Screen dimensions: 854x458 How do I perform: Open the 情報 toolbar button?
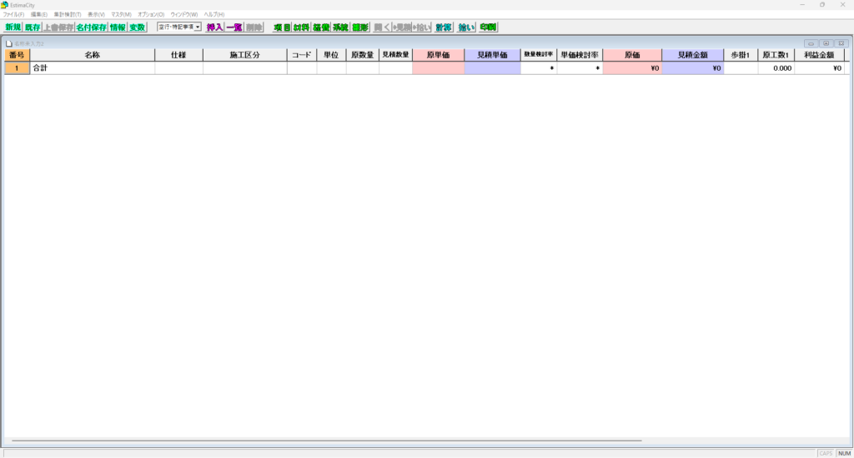(118, 27)
